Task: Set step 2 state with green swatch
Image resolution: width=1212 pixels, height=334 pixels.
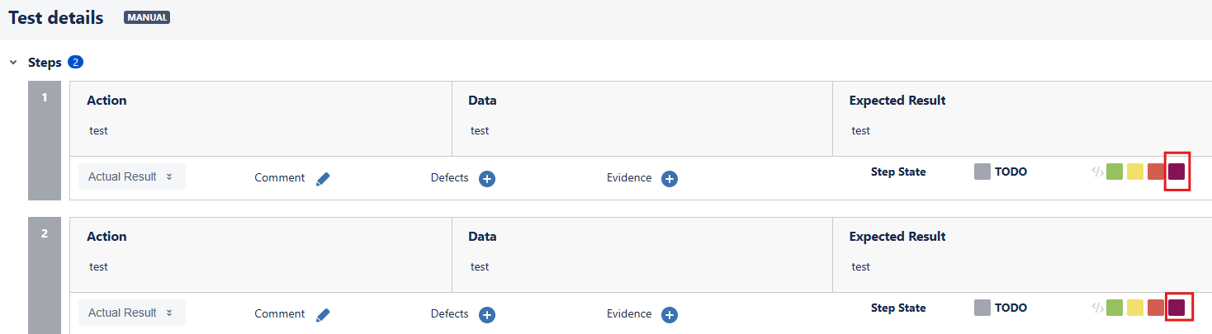Action: (1115, 308)
